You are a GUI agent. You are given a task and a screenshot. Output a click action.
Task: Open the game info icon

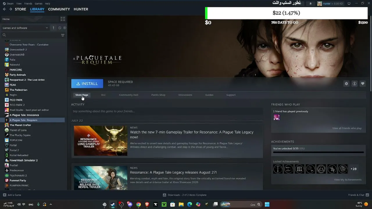click(x=354, y=84)
